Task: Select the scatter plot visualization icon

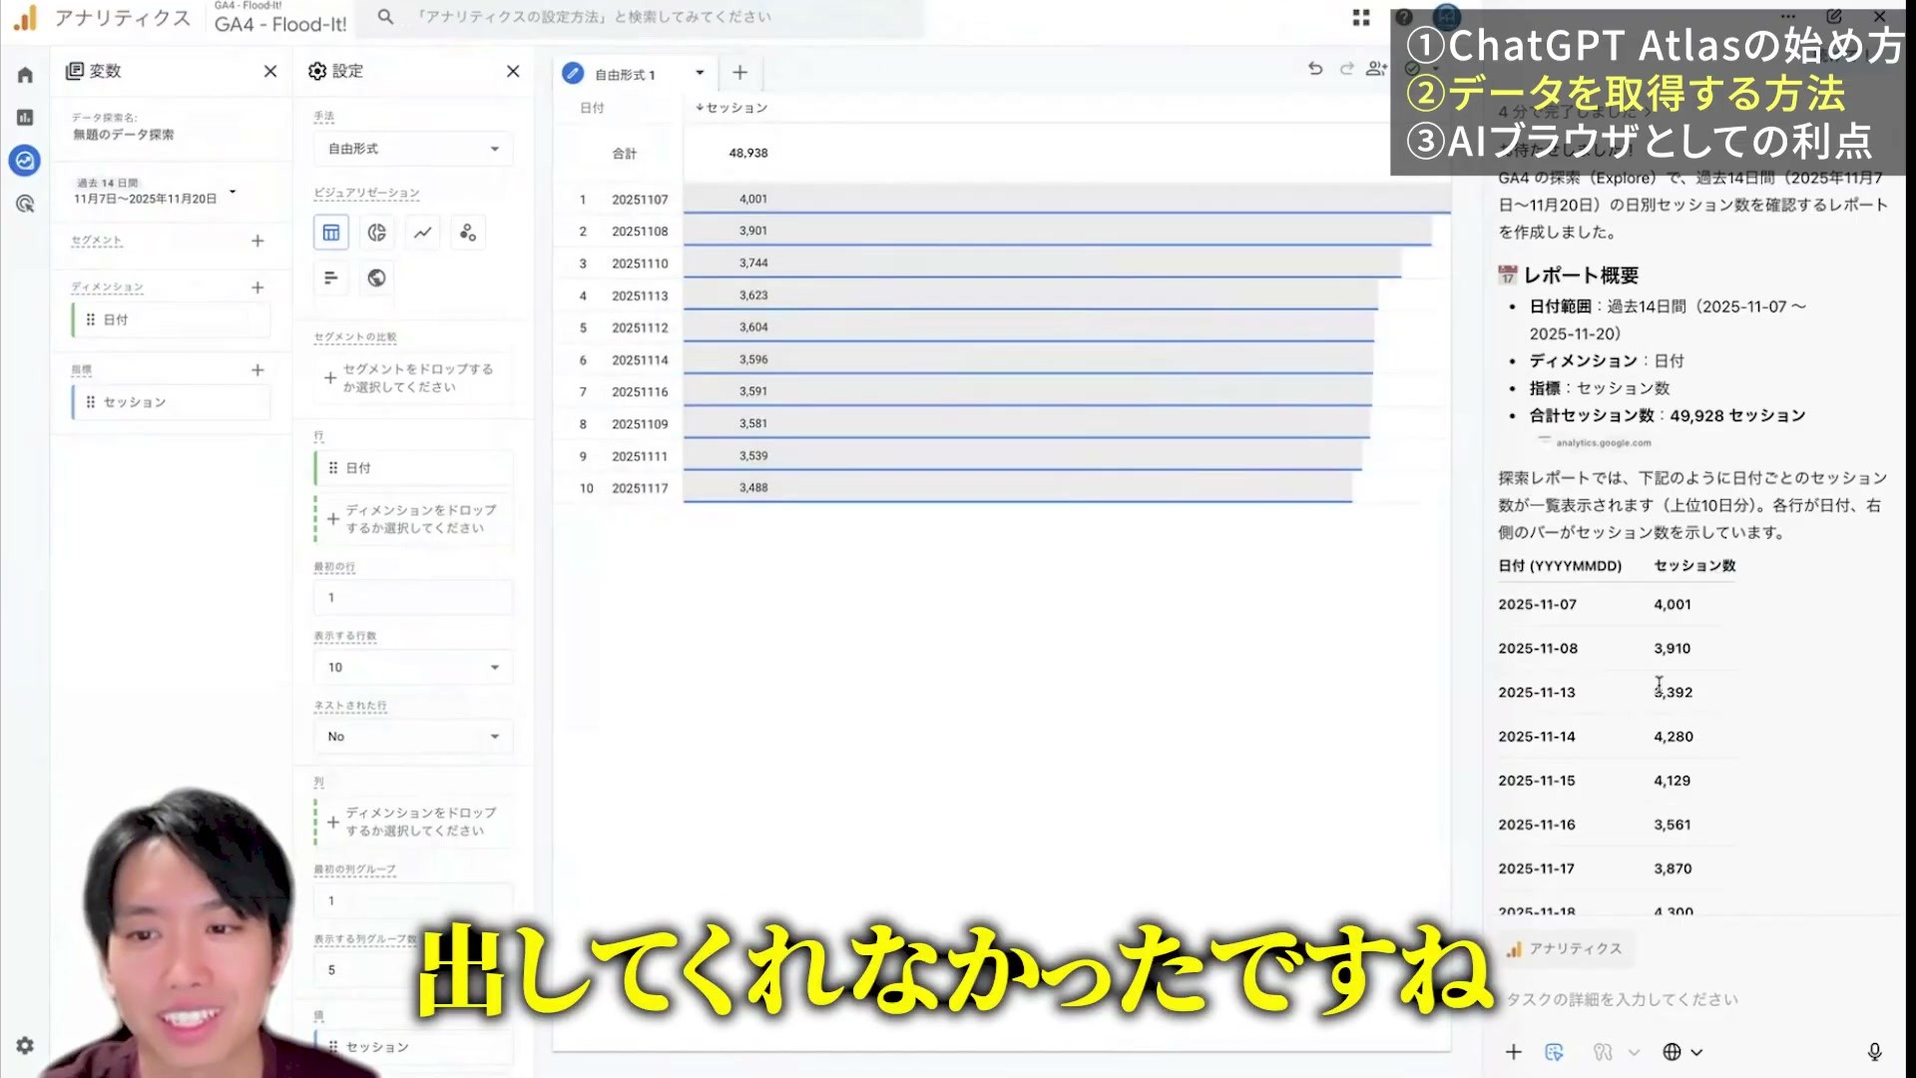Action: [468, 233]
